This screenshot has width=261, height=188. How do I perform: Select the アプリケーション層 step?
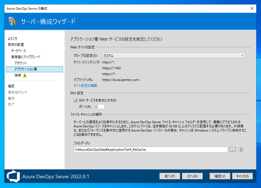pos(34,69)
